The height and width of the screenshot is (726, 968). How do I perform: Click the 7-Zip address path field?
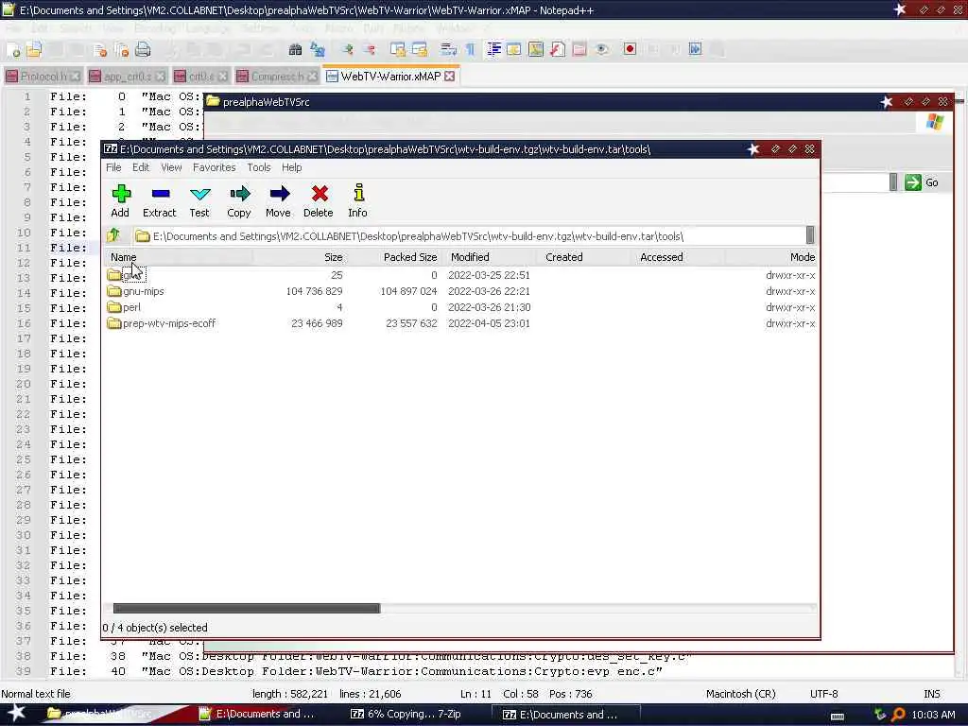point(470,235)
